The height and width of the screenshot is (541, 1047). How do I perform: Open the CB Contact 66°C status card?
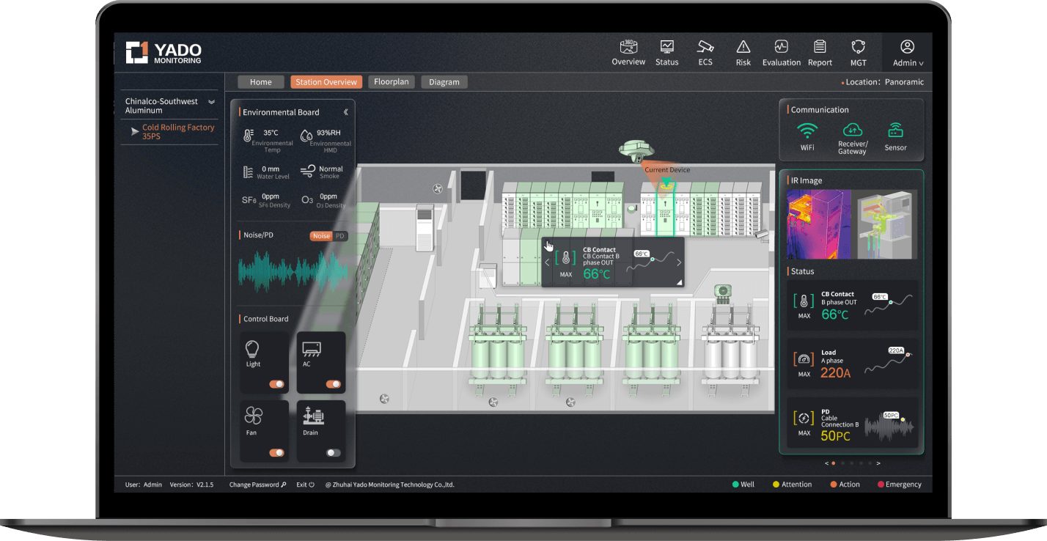pos(852,305)
